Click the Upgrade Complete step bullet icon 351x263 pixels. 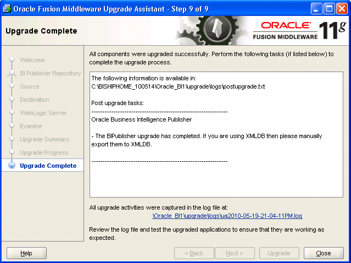tap(12, 166)
